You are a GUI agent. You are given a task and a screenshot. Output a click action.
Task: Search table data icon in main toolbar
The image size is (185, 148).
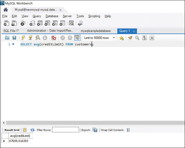pyautogui.click(x=71, y=23)
